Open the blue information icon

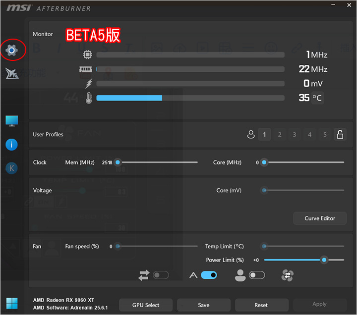(11, 145)
